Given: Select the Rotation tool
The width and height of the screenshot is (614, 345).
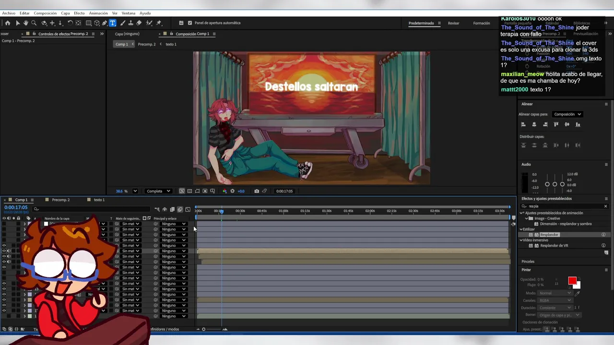Looking at the screenshot, I should point(70,23).
